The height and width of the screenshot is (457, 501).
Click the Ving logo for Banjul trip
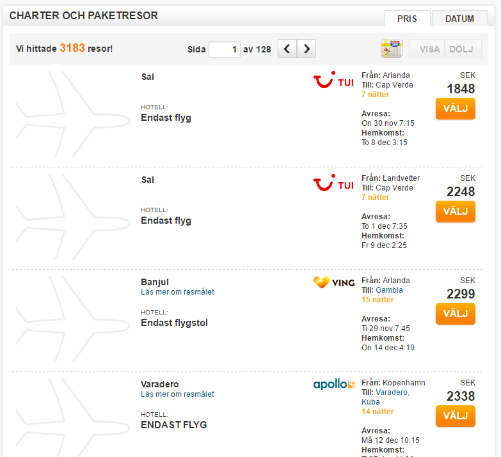click(334, 283)
